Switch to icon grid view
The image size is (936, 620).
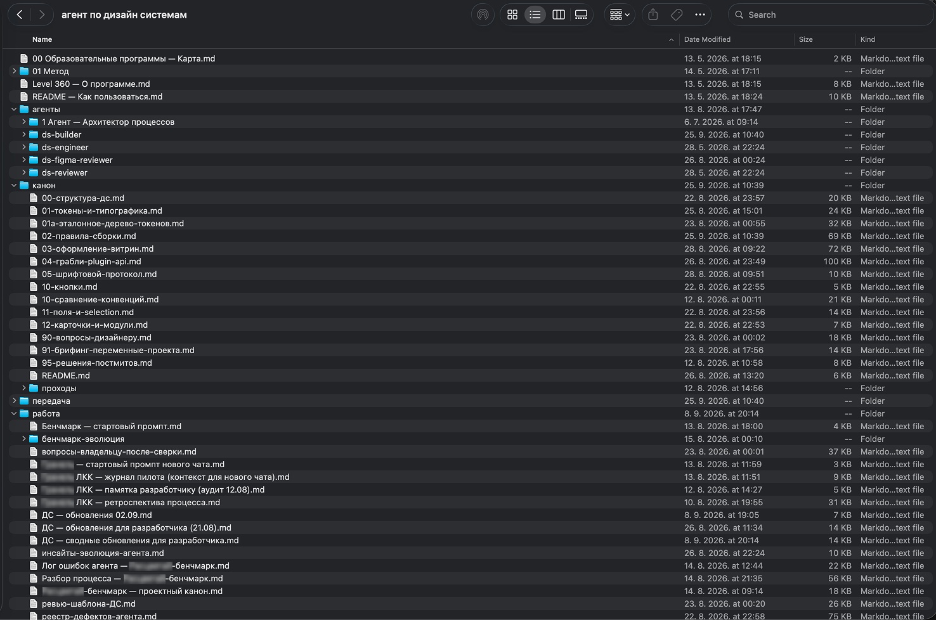pyautogui.click(x=512, y=15)
